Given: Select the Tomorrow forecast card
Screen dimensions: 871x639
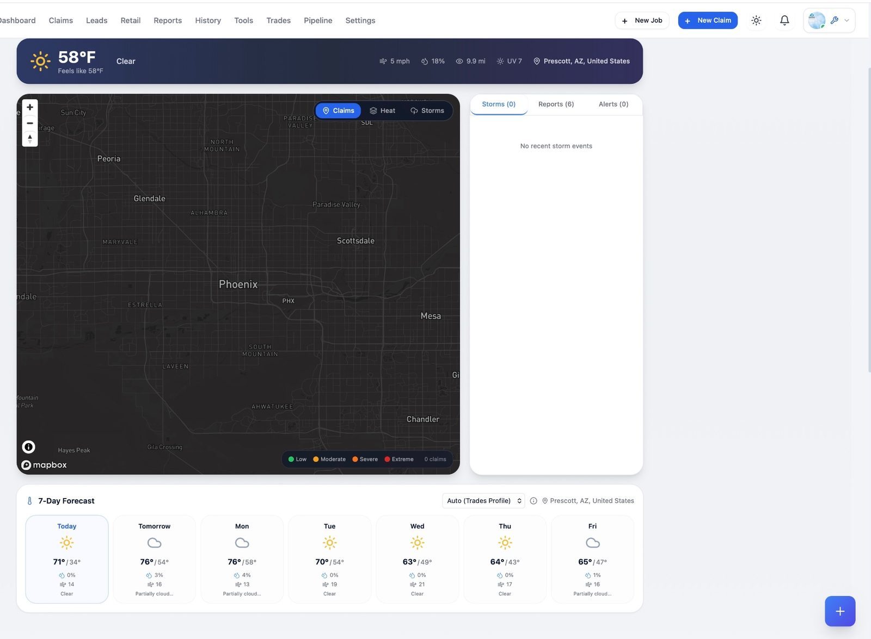Looking at the screenshot, I should pos(155,559).
